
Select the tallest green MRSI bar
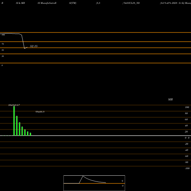click(x=14, y=121)
